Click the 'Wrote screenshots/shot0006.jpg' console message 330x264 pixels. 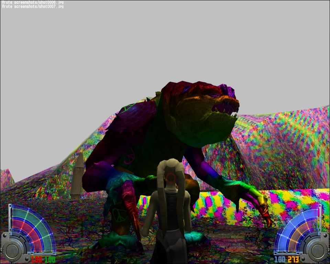(x=33, y=2)
